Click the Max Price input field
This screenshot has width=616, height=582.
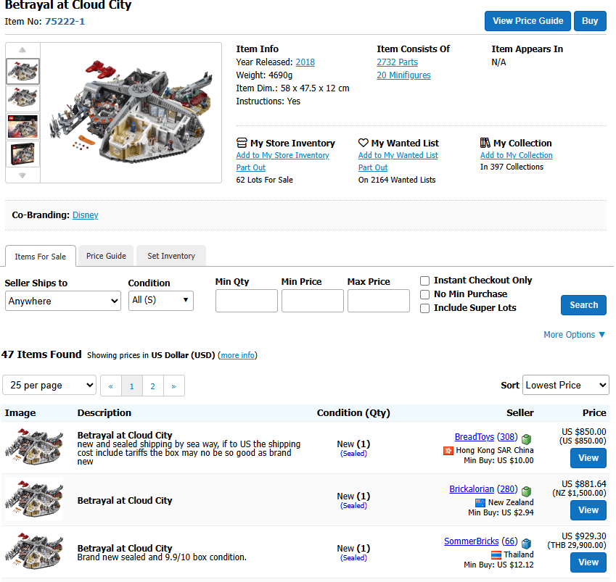coord(378,301)
